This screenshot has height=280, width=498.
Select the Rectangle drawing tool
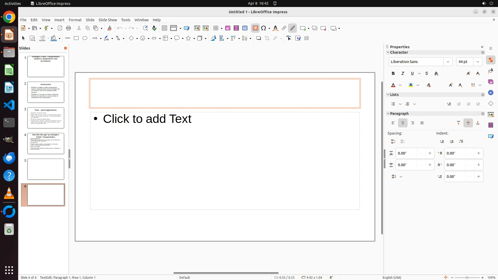[x=76, y=38]
